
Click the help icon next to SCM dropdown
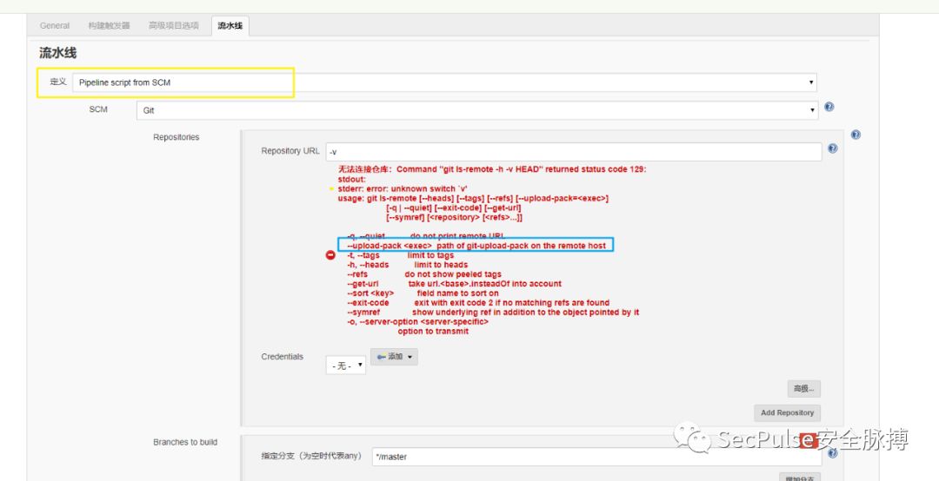point(829,107)
